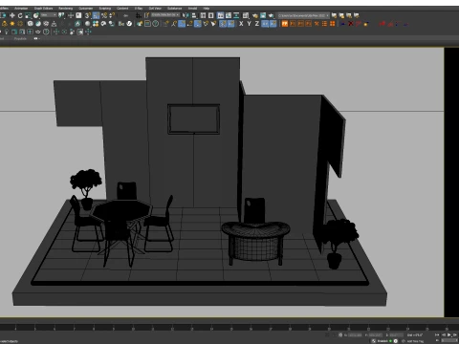The width and height of the screenshot is (459, 344).
Task: Click the teal house icon in second toolbar row
Action: [77, 23]
